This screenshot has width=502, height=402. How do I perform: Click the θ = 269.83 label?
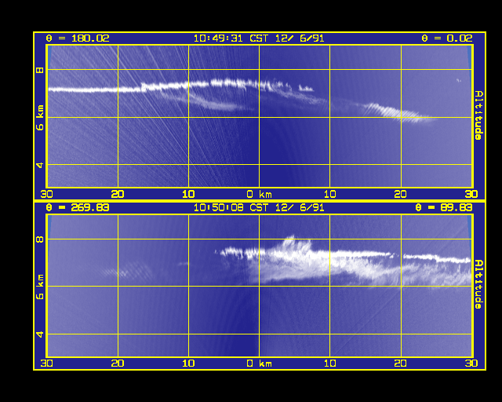78,208
